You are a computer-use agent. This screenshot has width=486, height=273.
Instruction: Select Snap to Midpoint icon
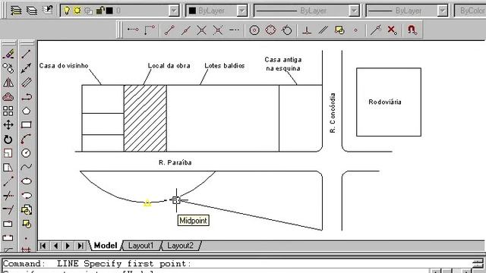185,30
